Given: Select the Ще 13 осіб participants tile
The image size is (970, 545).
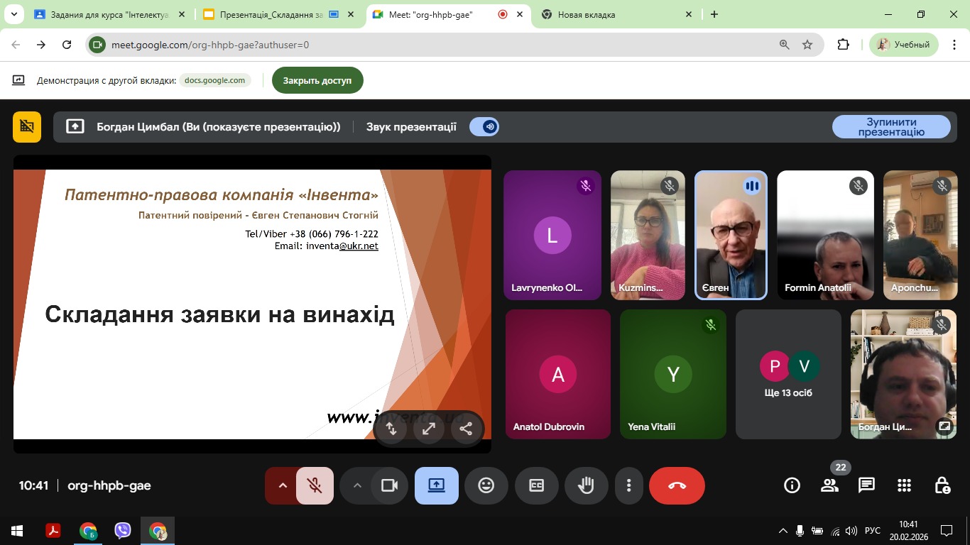Looking at the screenshot, I should pos(788,374).
